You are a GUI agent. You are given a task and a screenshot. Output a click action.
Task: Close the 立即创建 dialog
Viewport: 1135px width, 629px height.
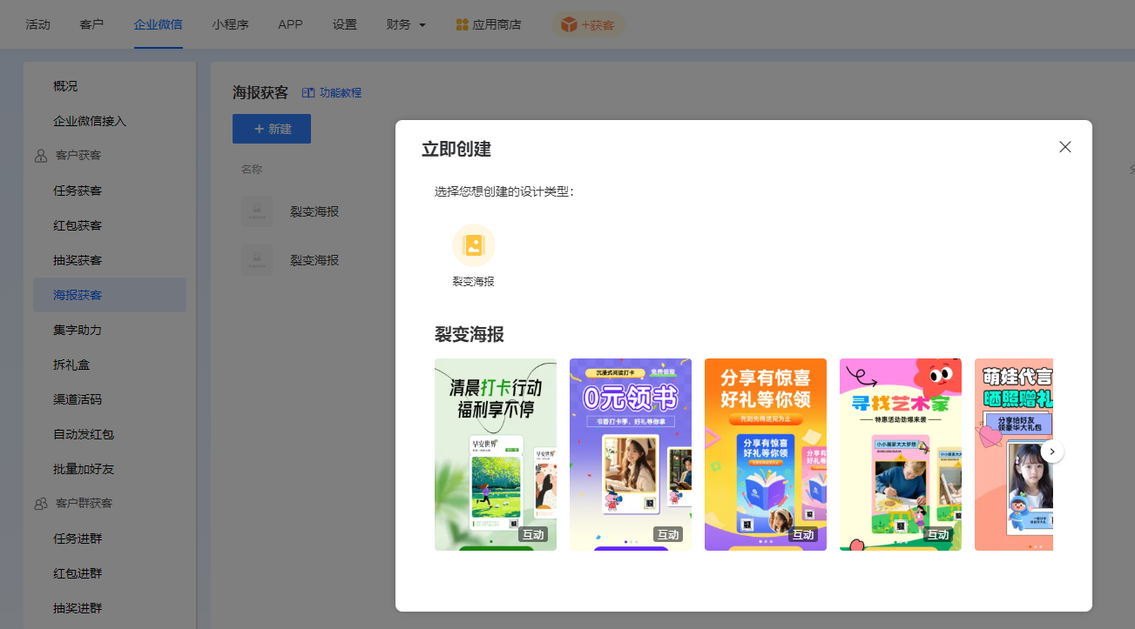1064,147
